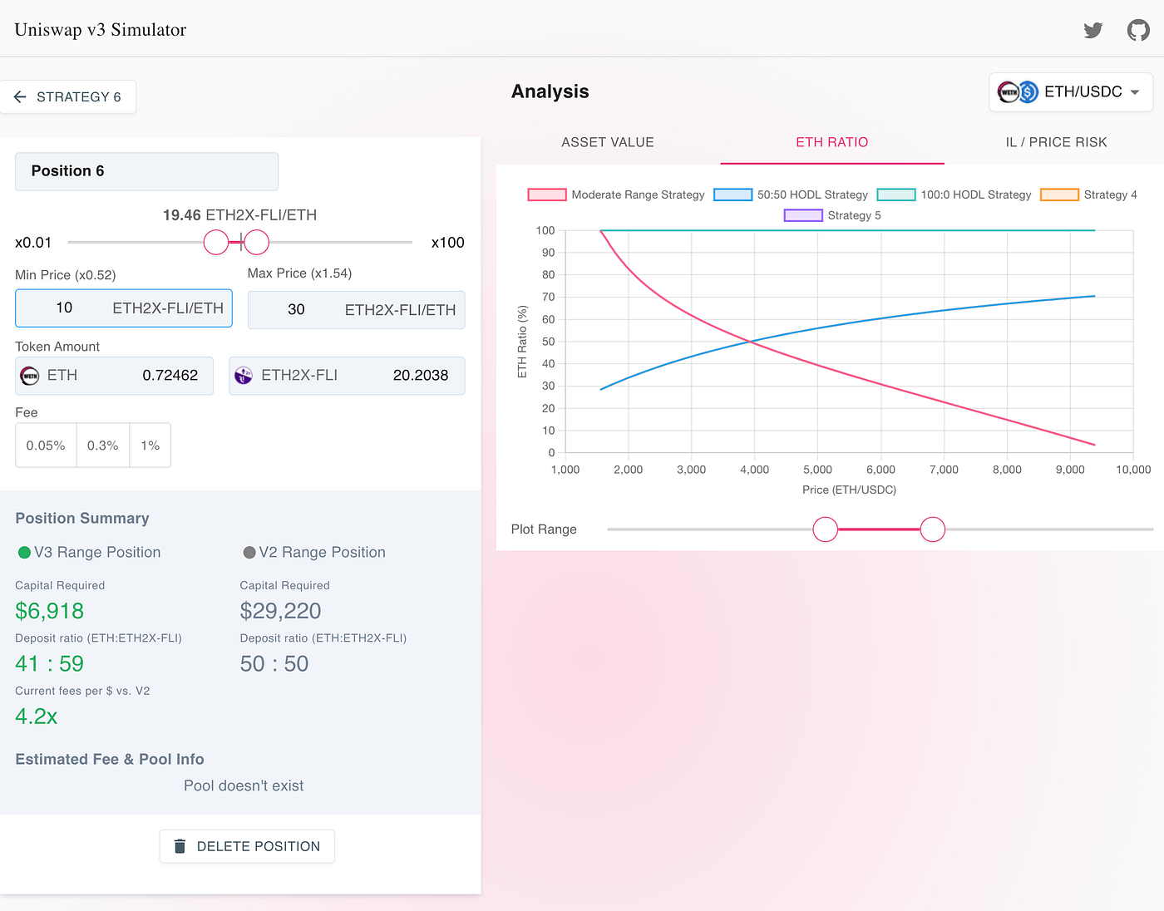Image resolution: width=1164 pixels, height=911 pixels.
Task: Click the 41 : 59 deposit ratio
Action: pyautogui.click(x=50, y=664)
